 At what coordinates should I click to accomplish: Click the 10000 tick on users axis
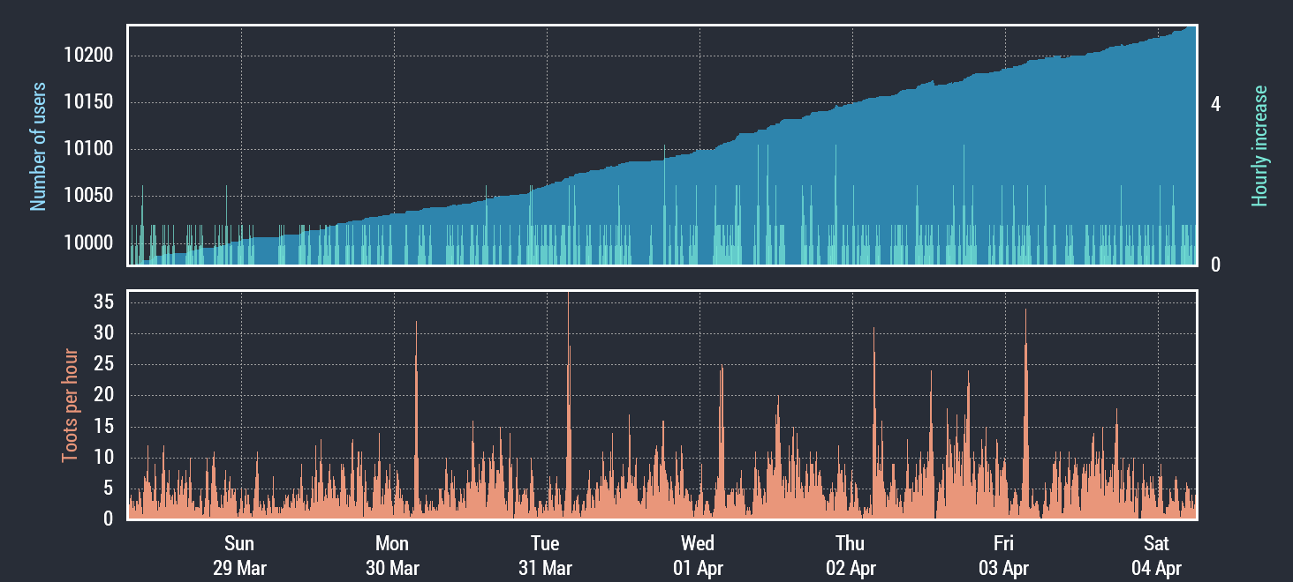point(89,243)
